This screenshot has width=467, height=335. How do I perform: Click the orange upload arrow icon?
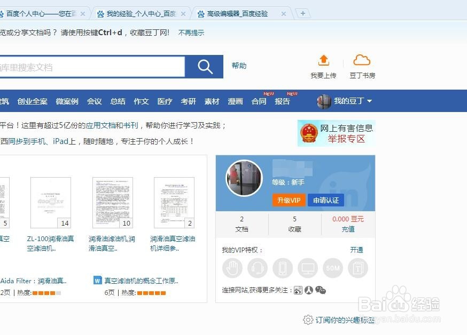pyautogui.click(x=323, y=60)
